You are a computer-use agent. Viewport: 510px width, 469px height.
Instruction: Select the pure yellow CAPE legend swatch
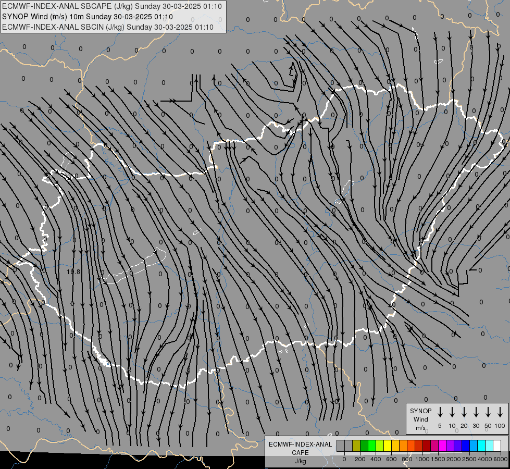[388, 446]
